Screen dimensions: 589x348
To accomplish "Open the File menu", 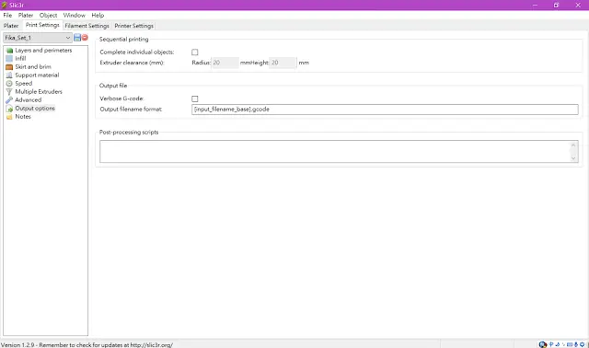I will [7, 16].
